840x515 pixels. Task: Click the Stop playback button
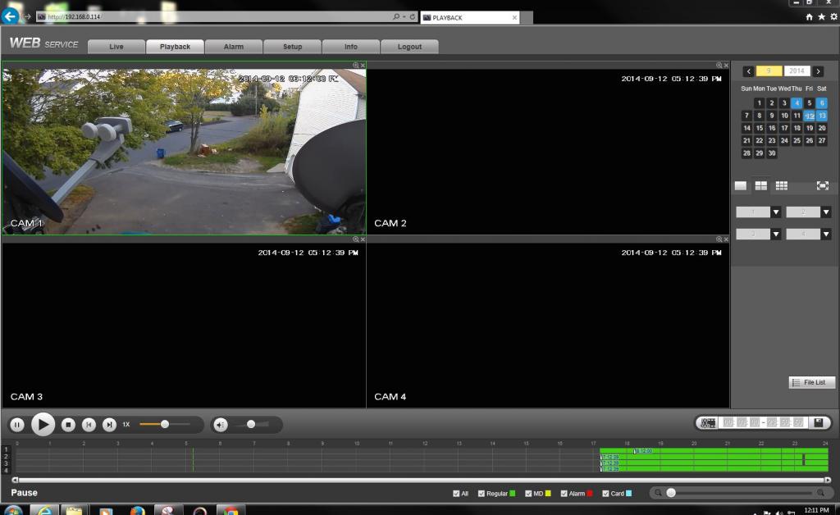pos(69,425)
